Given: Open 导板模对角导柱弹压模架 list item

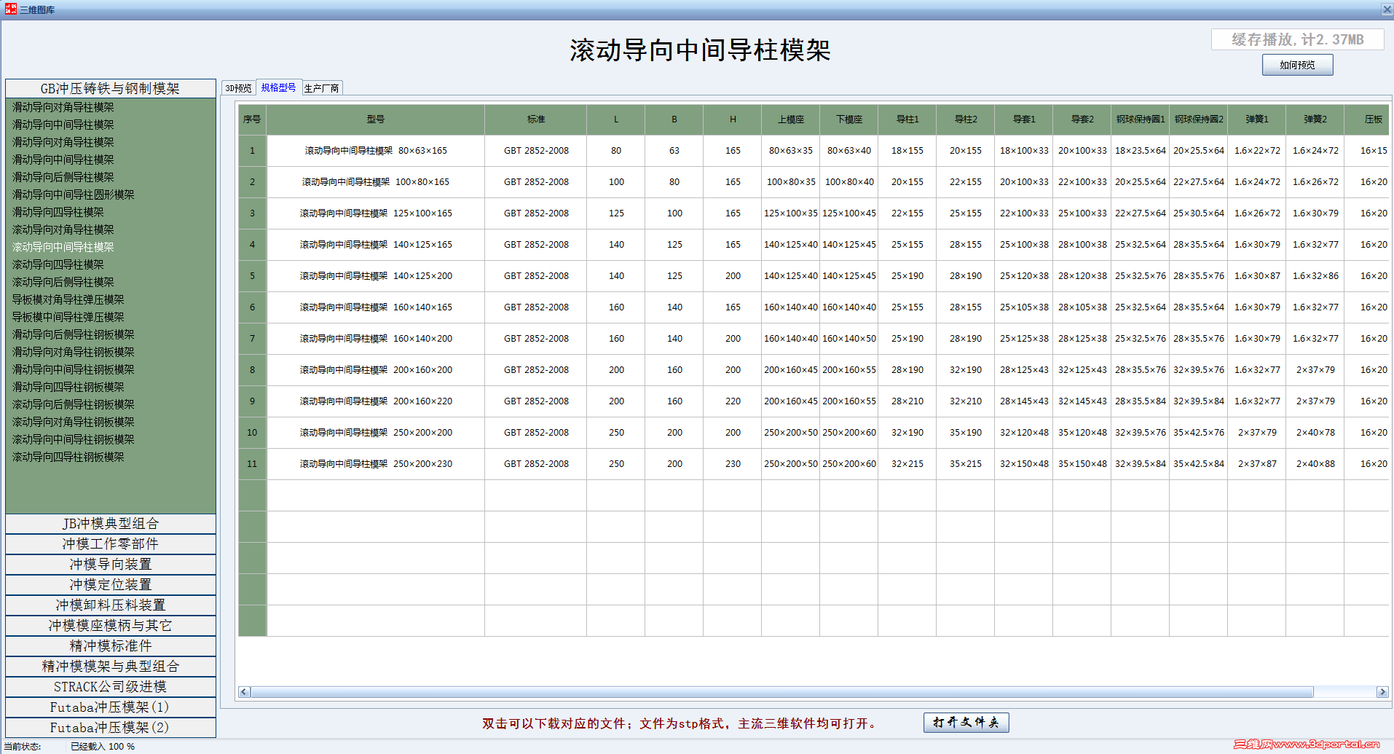Looking at the screenshot, I should click(68, 299).
